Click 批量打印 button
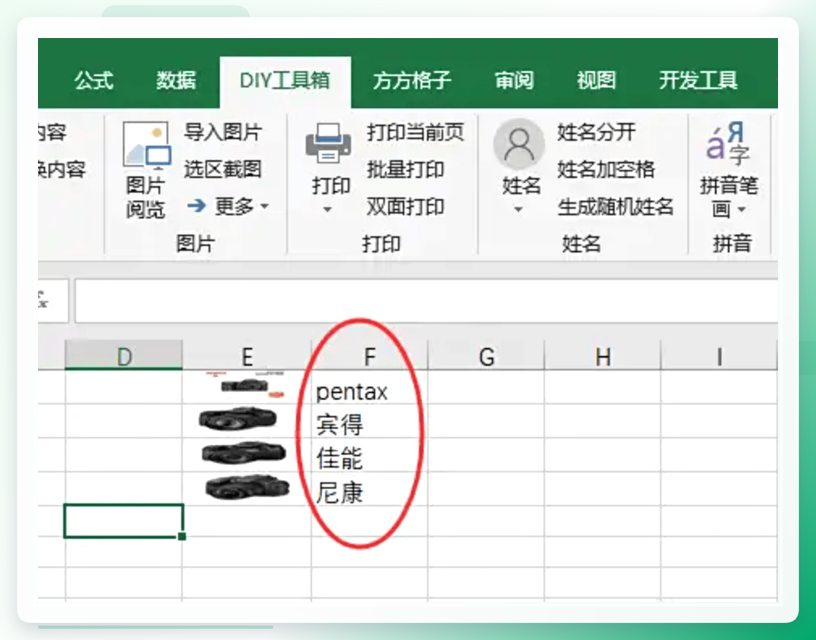The height and width of the screenshot is (640, 816). (x=405, y=169)
